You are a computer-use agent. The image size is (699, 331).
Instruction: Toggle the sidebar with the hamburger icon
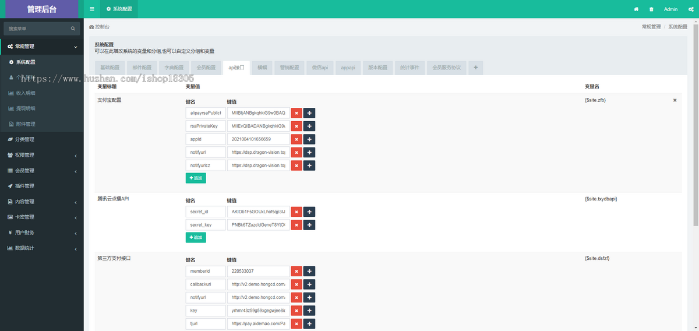pos(92,9)
